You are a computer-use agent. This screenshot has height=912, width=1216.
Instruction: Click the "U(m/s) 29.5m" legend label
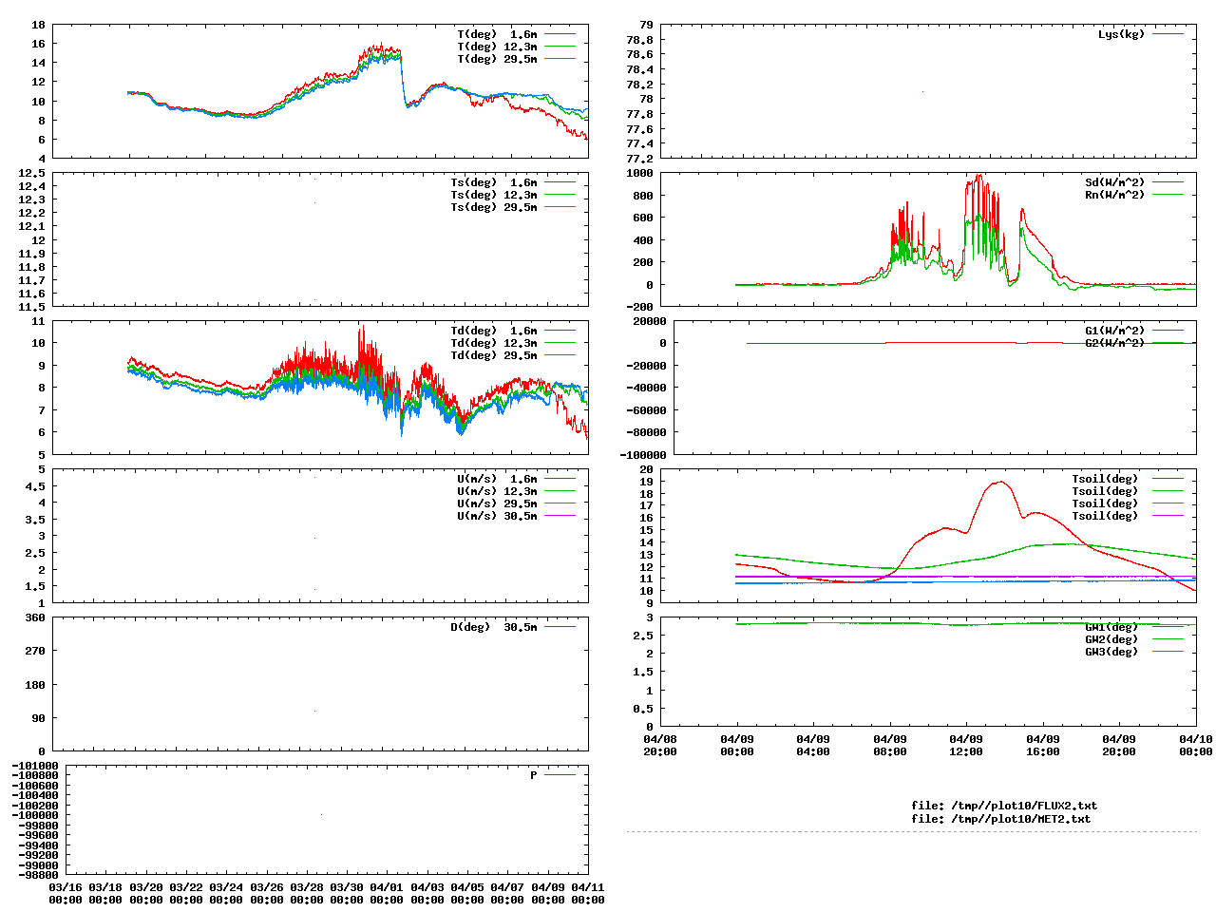(x=497, y=503)
